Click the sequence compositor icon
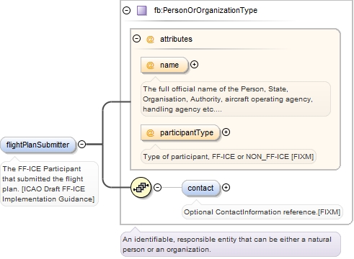The height and width of the screenshot is (259, 354). (141, 188)
